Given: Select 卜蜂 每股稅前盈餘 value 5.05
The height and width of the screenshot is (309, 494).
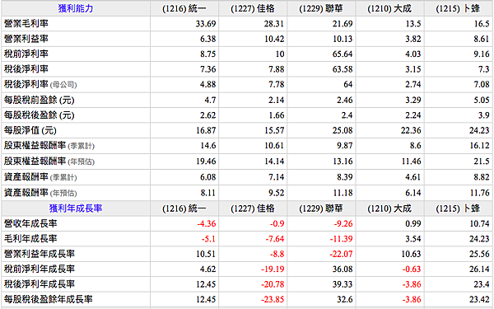Looking at the screenshot, I should coord(482,100).
